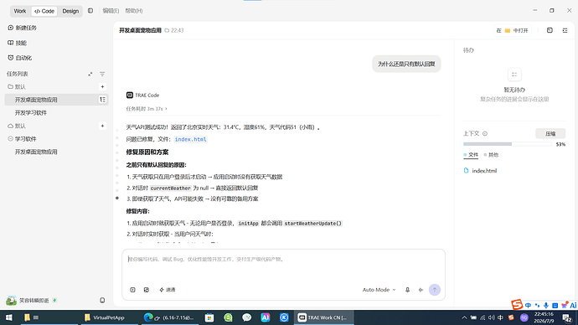Open the user profile 笑容转瞬即逝
The height and width of the screenshot is (325, 578).
coord(28,301)
